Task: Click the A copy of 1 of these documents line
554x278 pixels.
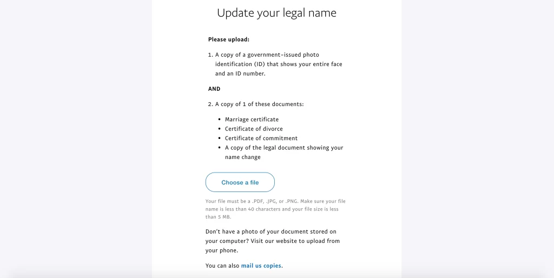Action: tap(256, 104)
